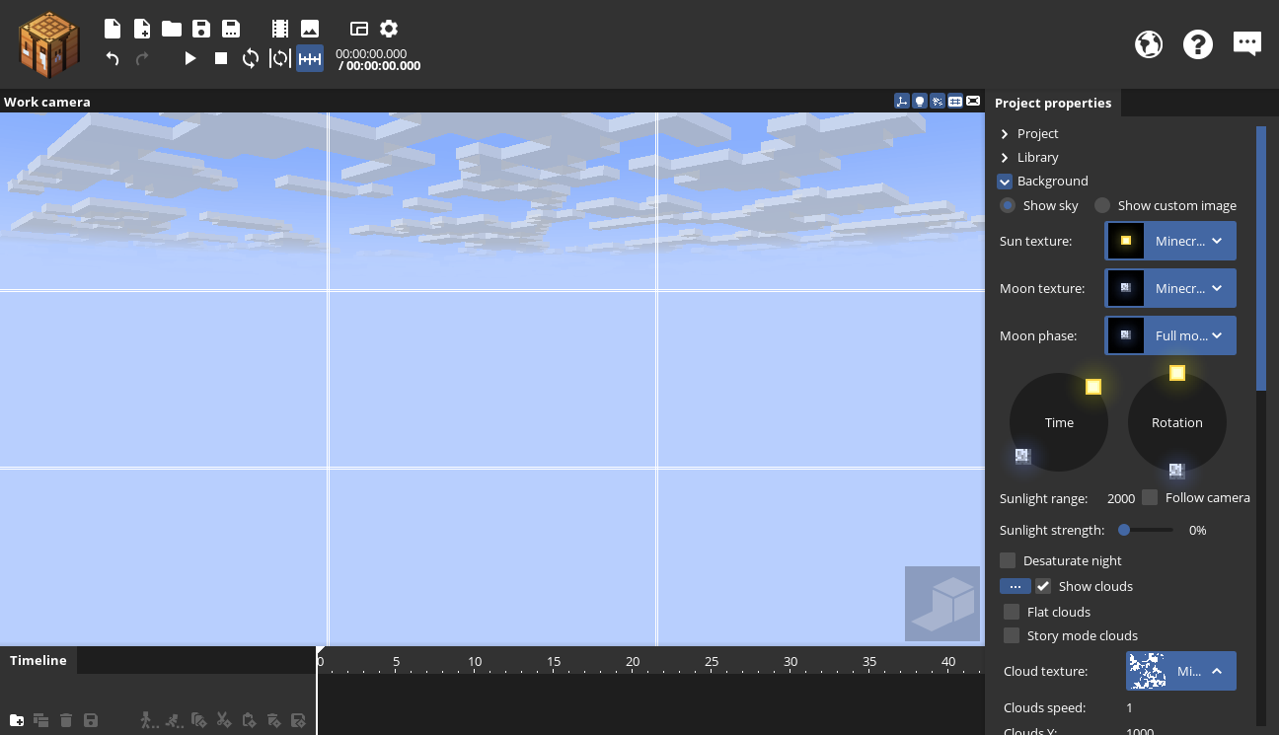Toggle view controls axis arrows icon
The image size is (1279, 735).
902,101
